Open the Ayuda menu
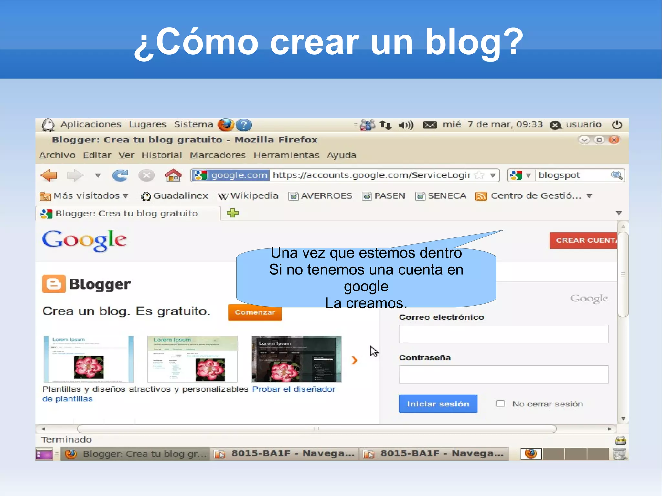Viewport: 662px width, 496px height. [341, 155]
